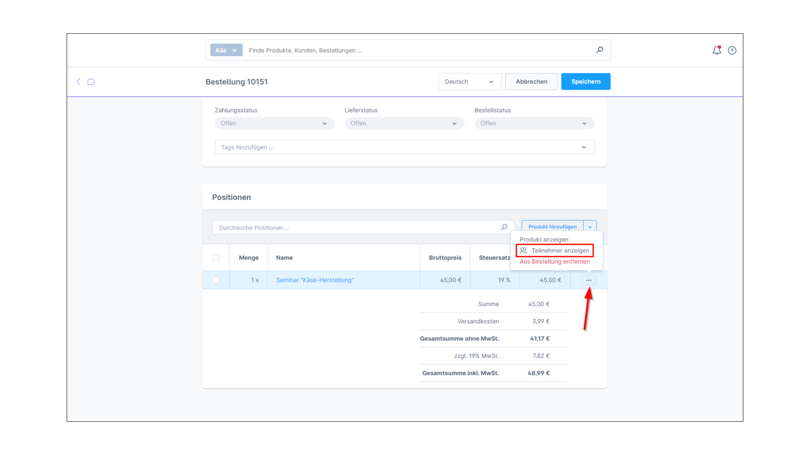The height and width of the screenshot is (455, 810).
Task: Click the Abbrechen button
Action: [x=531, y=81]
